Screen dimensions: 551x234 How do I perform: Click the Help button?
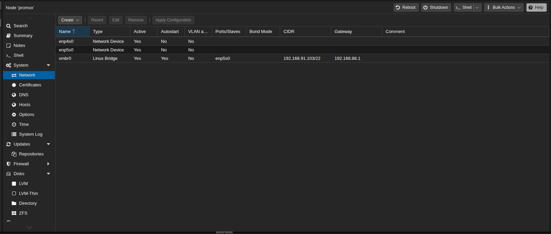[536, 7]
